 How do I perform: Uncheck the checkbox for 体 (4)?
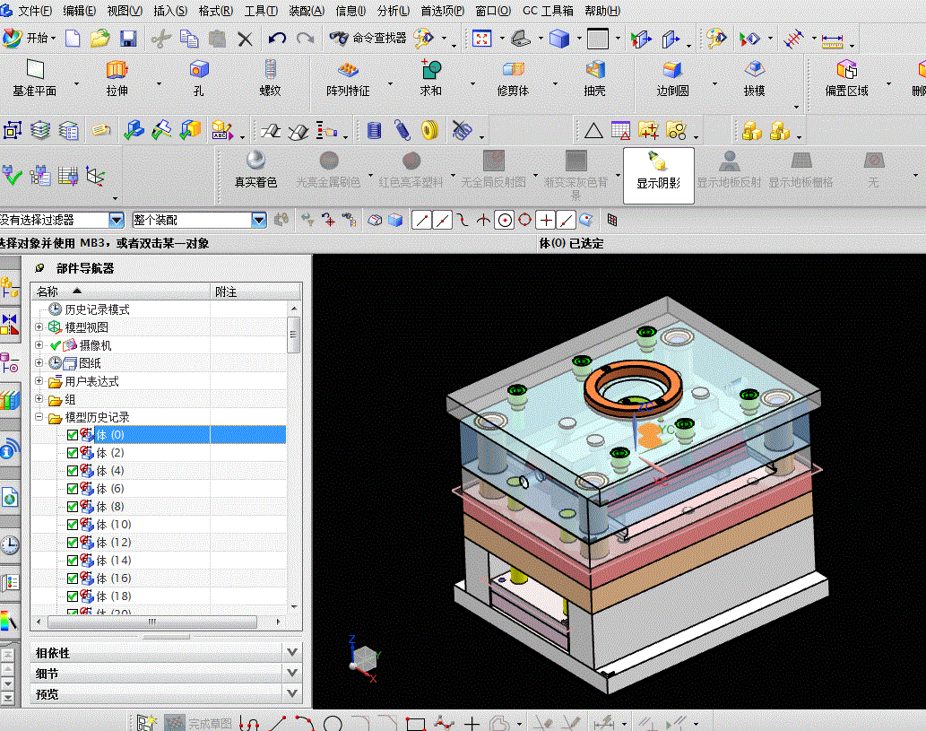pos(73,471)
